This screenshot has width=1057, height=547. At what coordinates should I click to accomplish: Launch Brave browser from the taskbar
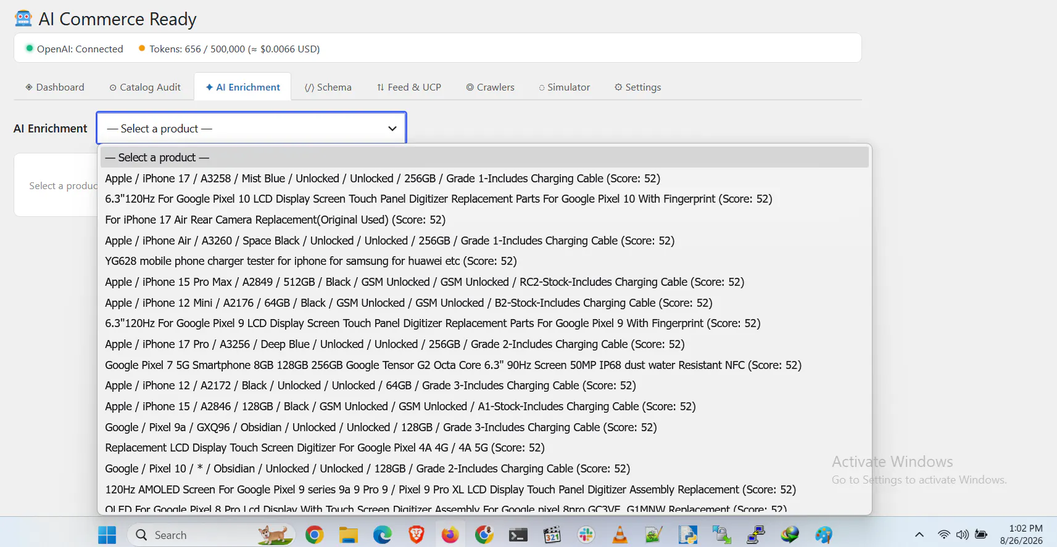tap(417, 535)
